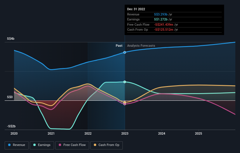Viewport: 240px width, 153px height.
Task: Click the S$4b y-axis label
Action: coord(11,39)
